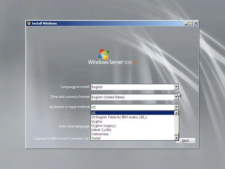Choose the Uyghur keyboard layout

[132, 121]
